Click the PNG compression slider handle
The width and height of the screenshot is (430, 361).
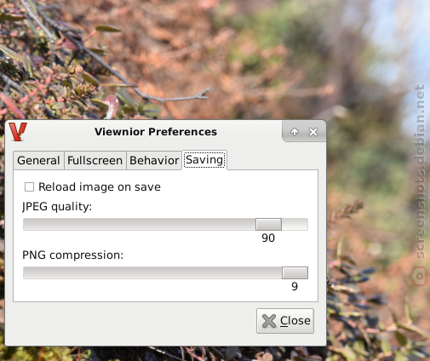tap(295, 272)
